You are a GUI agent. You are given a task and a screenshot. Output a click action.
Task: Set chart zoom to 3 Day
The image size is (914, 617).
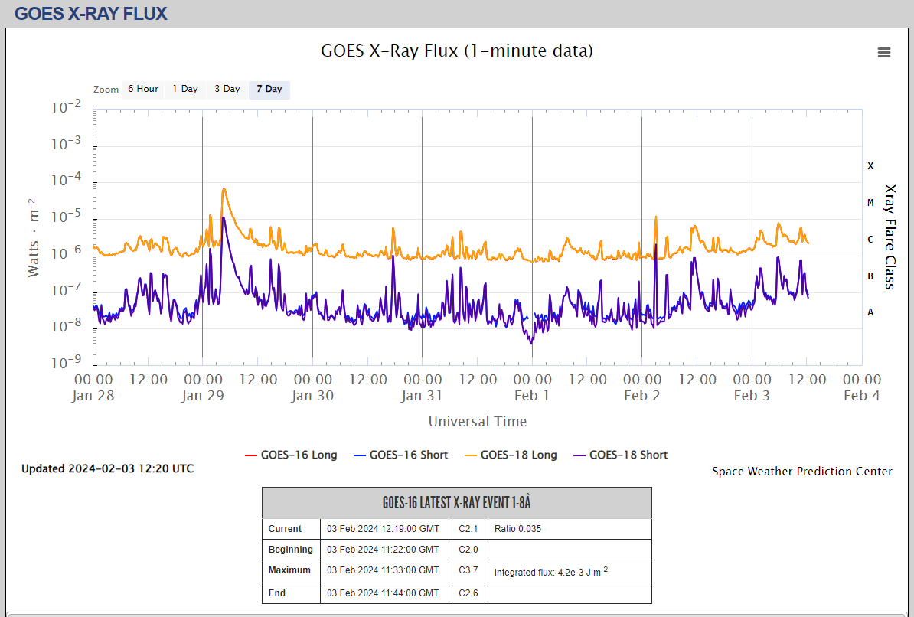tap(227, 89)
